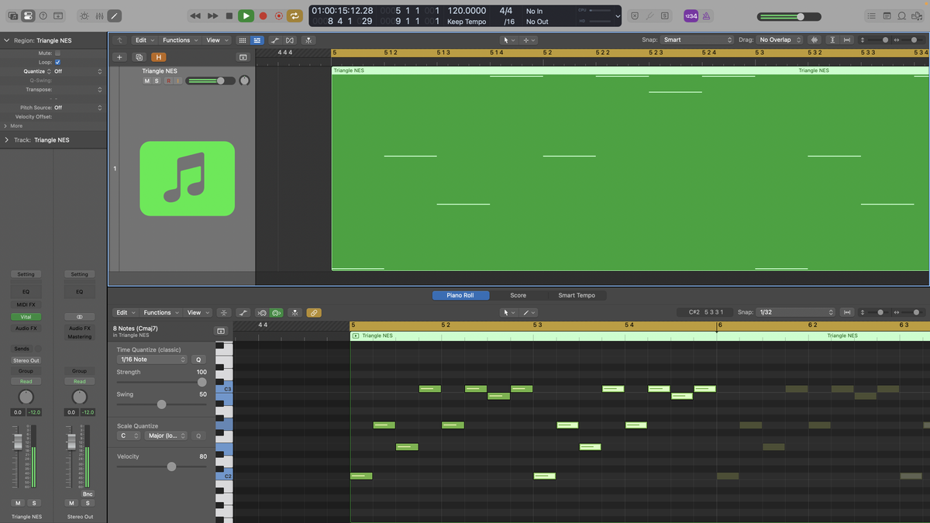The height and width of the screenshot is (523, 930).
Task: Add a new track with plus button
Action: pyautogui.click(x=119, y=57)
